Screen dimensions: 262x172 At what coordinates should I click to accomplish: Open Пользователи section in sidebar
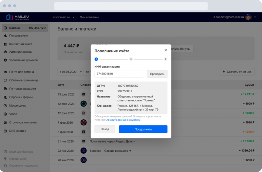pyautogui.click(x=18, y=36)
